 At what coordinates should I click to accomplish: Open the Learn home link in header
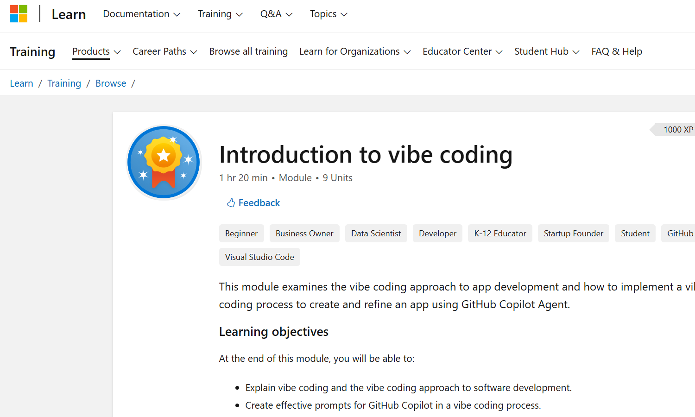point(69,14)
